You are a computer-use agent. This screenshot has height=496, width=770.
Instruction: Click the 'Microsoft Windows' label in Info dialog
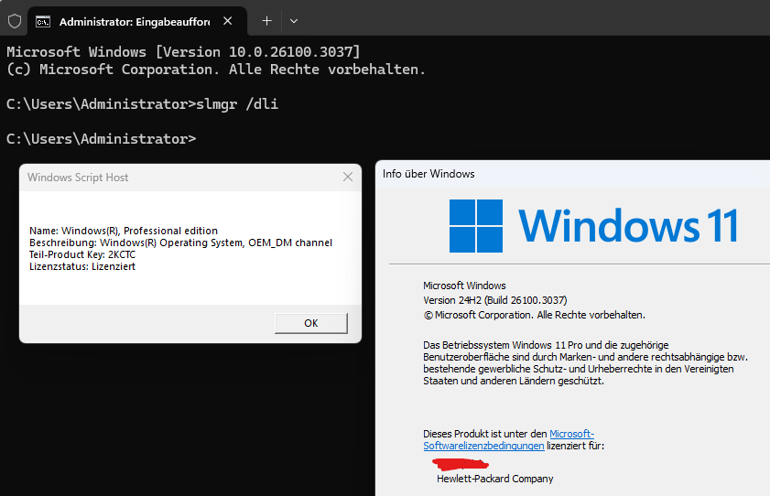pos(464,286)
